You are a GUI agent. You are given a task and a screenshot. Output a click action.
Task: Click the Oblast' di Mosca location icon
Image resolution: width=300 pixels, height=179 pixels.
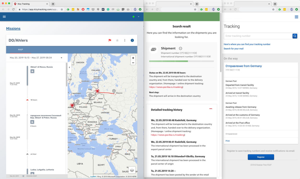pos(32,71)
